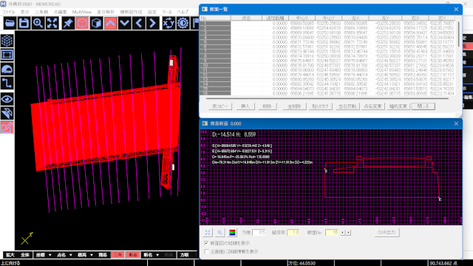Expand the 座標 dropdown in bottom bar
Image resolution: width=473 pixels, height=266 pixels.
(44, 255)
